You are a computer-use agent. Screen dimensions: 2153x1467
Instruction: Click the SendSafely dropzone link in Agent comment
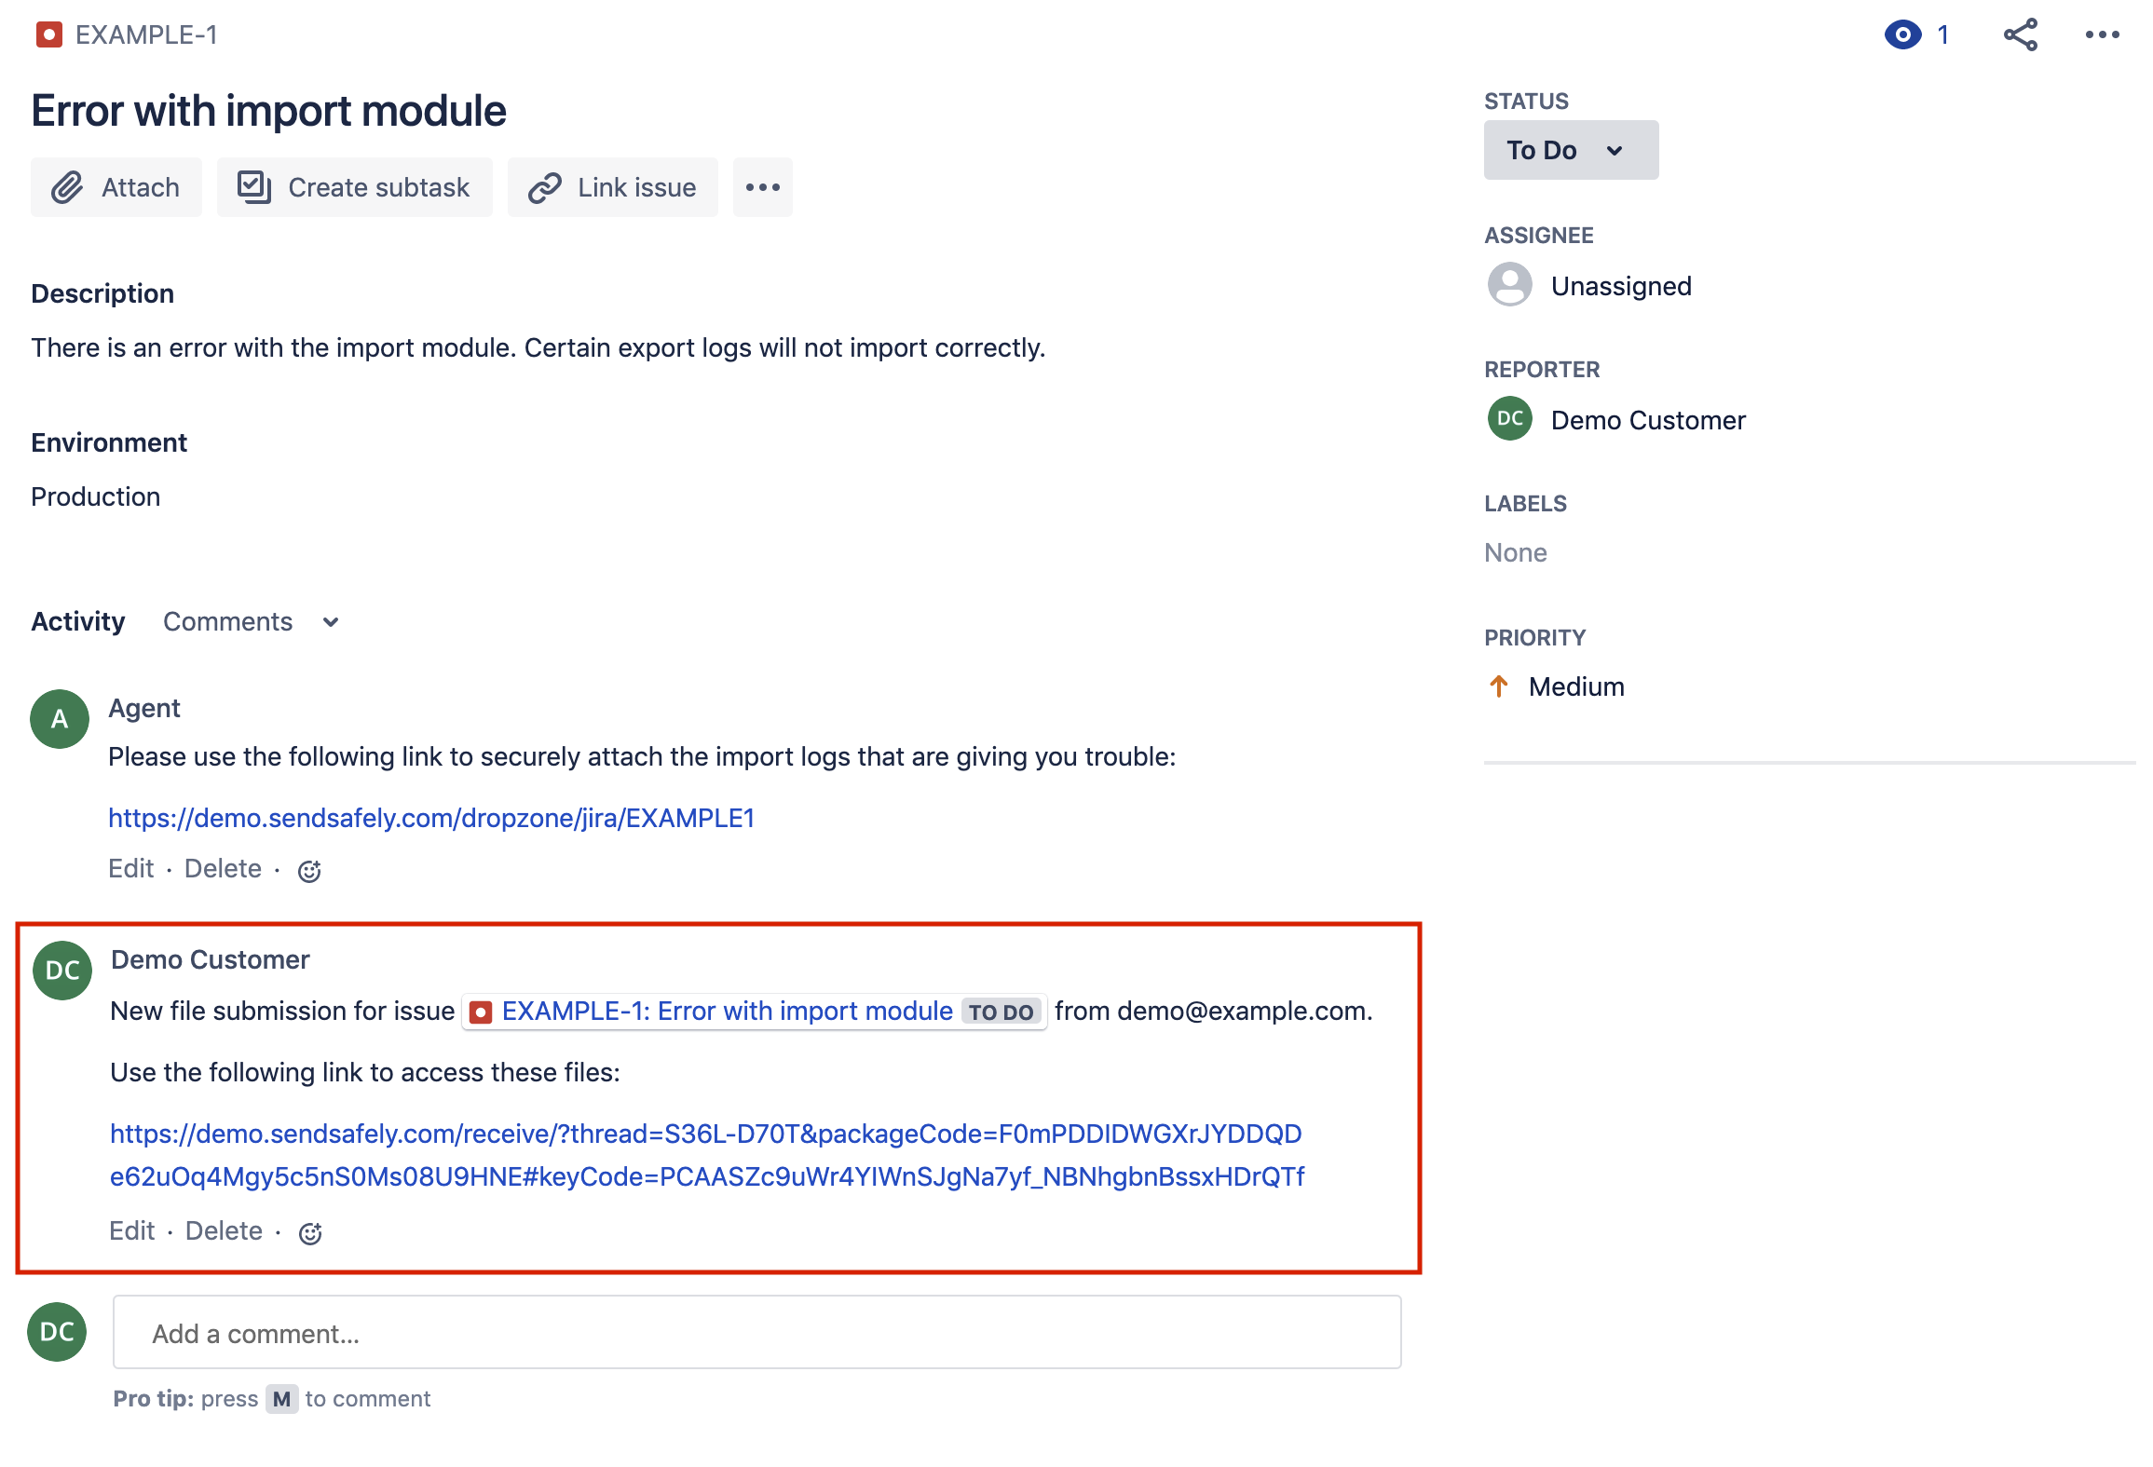point(430,818)
